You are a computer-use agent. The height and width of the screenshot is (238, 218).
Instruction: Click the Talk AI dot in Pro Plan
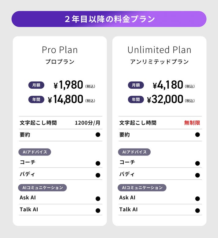[98, 210]
